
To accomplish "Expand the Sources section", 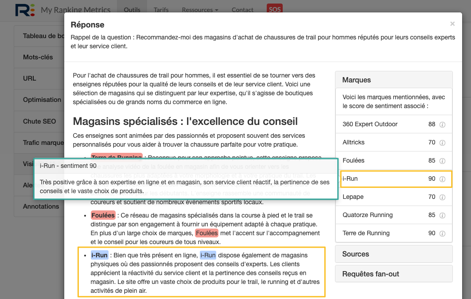I will (393, 254).
